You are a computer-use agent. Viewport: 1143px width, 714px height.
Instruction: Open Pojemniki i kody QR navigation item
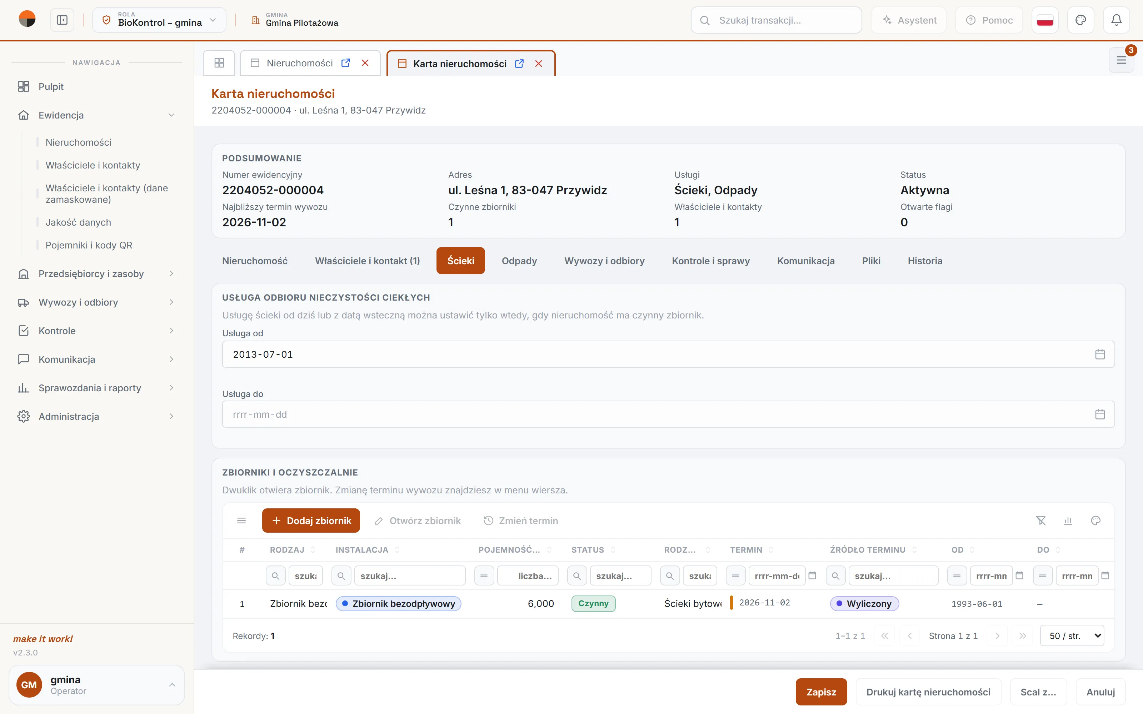click(89, 245)
